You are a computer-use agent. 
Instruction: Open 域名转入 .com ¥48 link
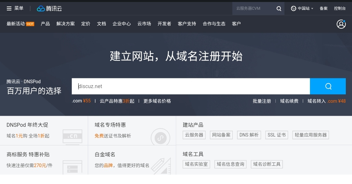click(x=327, y=101)
